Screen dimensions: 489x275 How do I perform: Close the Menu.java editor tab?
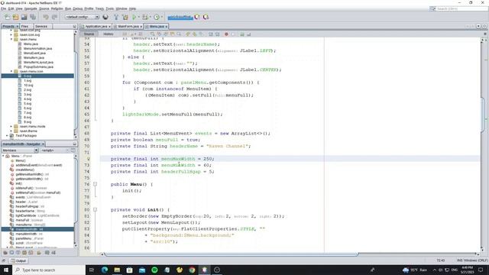pyautogui.click(x=167, y=27)
